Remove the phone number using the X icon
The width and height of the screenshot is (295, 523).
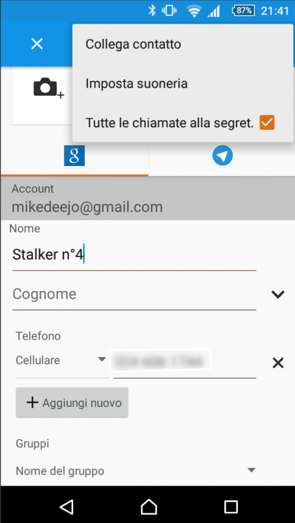(x=278, y=363)
